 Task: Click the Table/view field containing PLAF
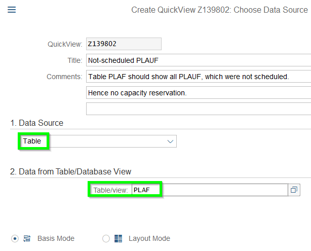208,190
